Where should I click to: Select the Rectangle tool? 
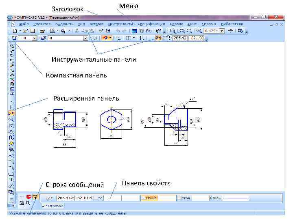[11, 174]
